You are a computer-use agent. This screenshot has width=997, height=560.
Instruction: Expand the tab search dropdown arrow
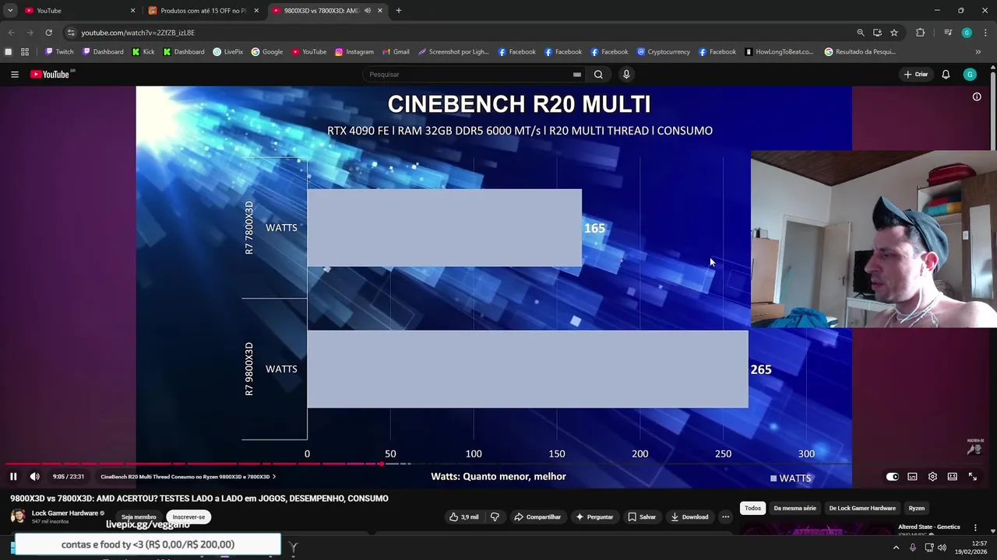(9, 11)
